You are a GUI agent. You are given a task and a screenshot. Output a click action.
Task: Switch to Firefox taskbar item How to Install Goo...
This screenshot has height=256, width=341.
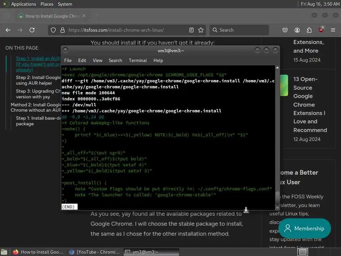coord(38,252)
